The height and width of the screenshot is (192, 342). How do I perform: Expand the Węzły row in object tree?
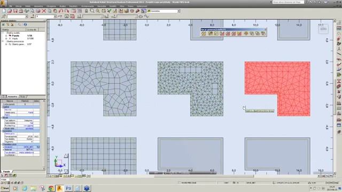pos(6,38)
